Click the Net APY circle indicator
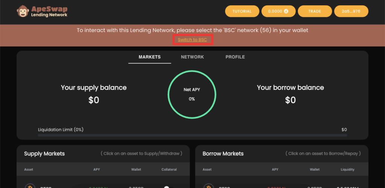Image resolution: width=385 pixels, height=188 pixels. pos(192,94)
